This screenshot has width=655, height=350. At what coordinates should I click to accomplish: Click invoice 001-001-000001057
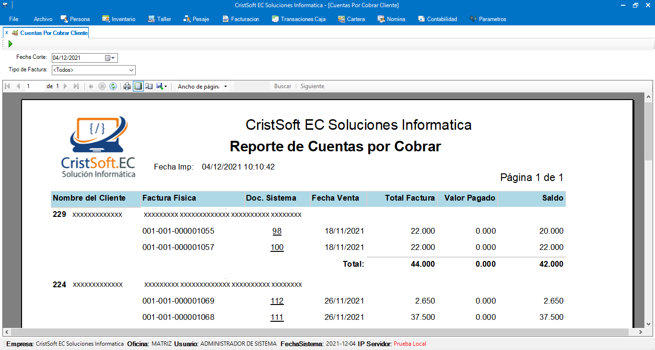click(178, 248)
